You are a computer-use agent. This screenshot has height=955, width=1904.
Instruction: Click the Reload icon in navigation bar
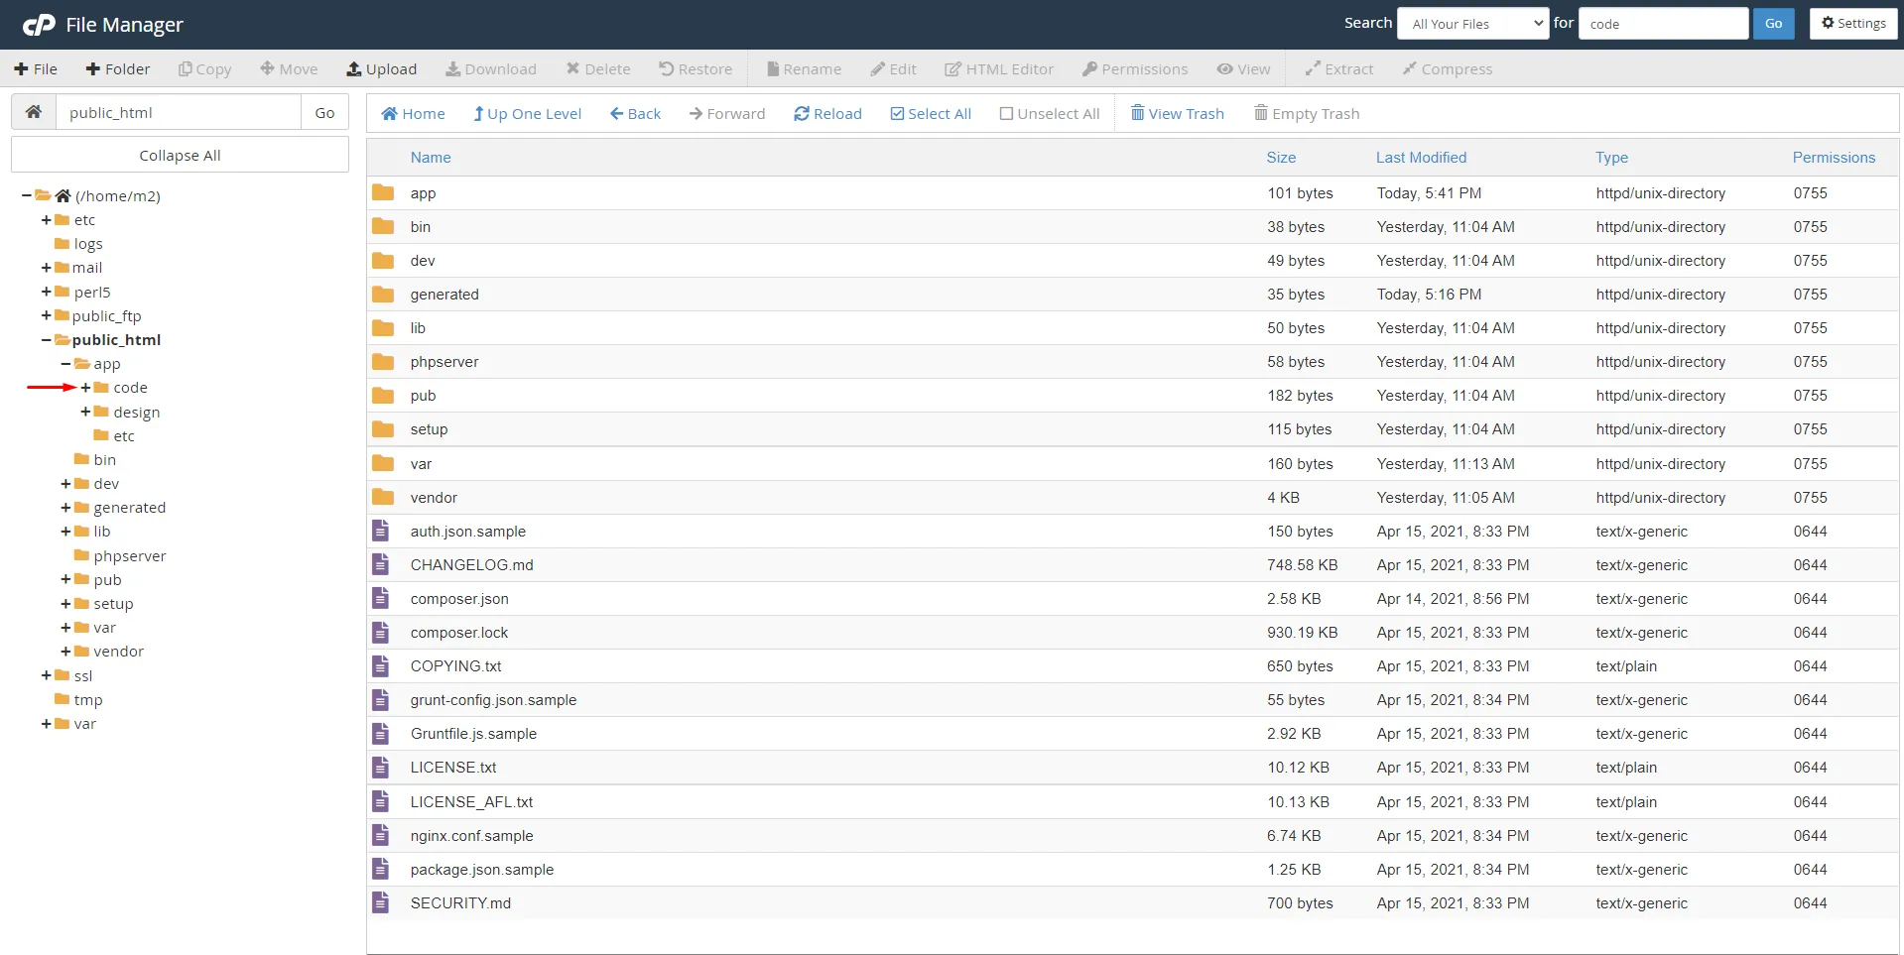click(x=802, y=114)
